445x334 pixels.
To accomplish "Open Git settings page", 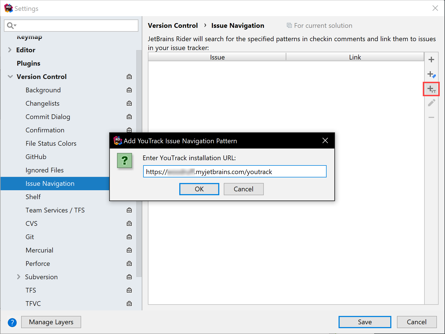I will pyautogui.click(x=30, y=237).
